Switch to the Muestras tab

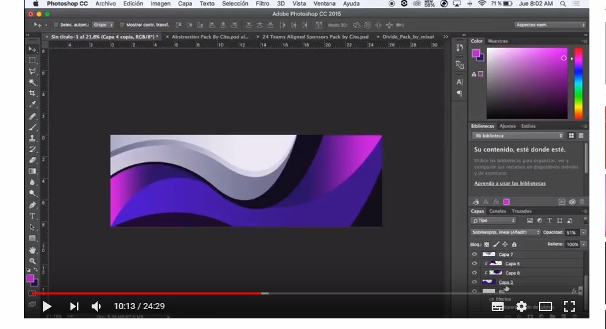(498, 41)
